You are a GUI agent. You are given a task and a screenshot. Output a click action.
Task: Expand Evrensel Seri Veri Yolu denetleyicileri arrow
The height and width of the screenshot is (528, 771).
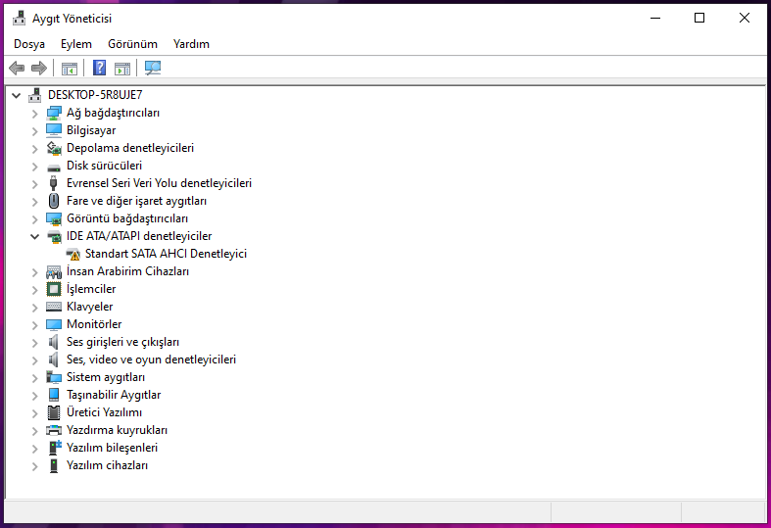coord(34,184)
